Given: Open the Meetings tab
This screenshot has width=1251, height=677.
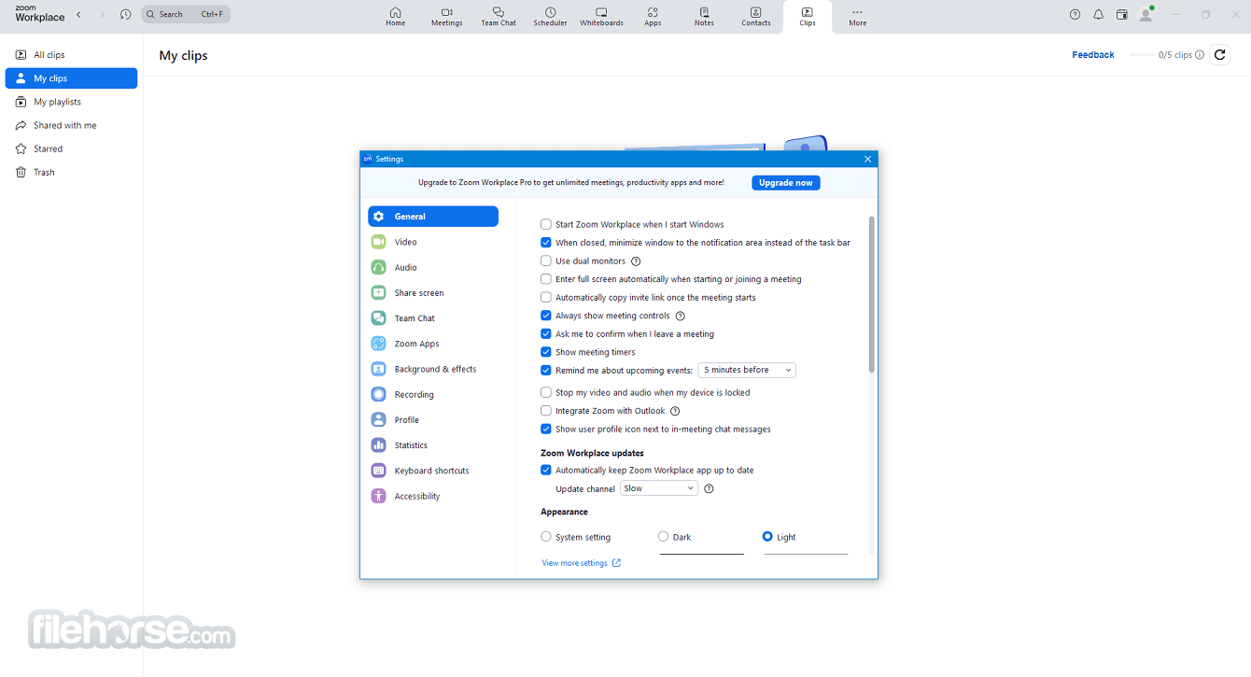Looking at the screenshot, I should [447, 17].
